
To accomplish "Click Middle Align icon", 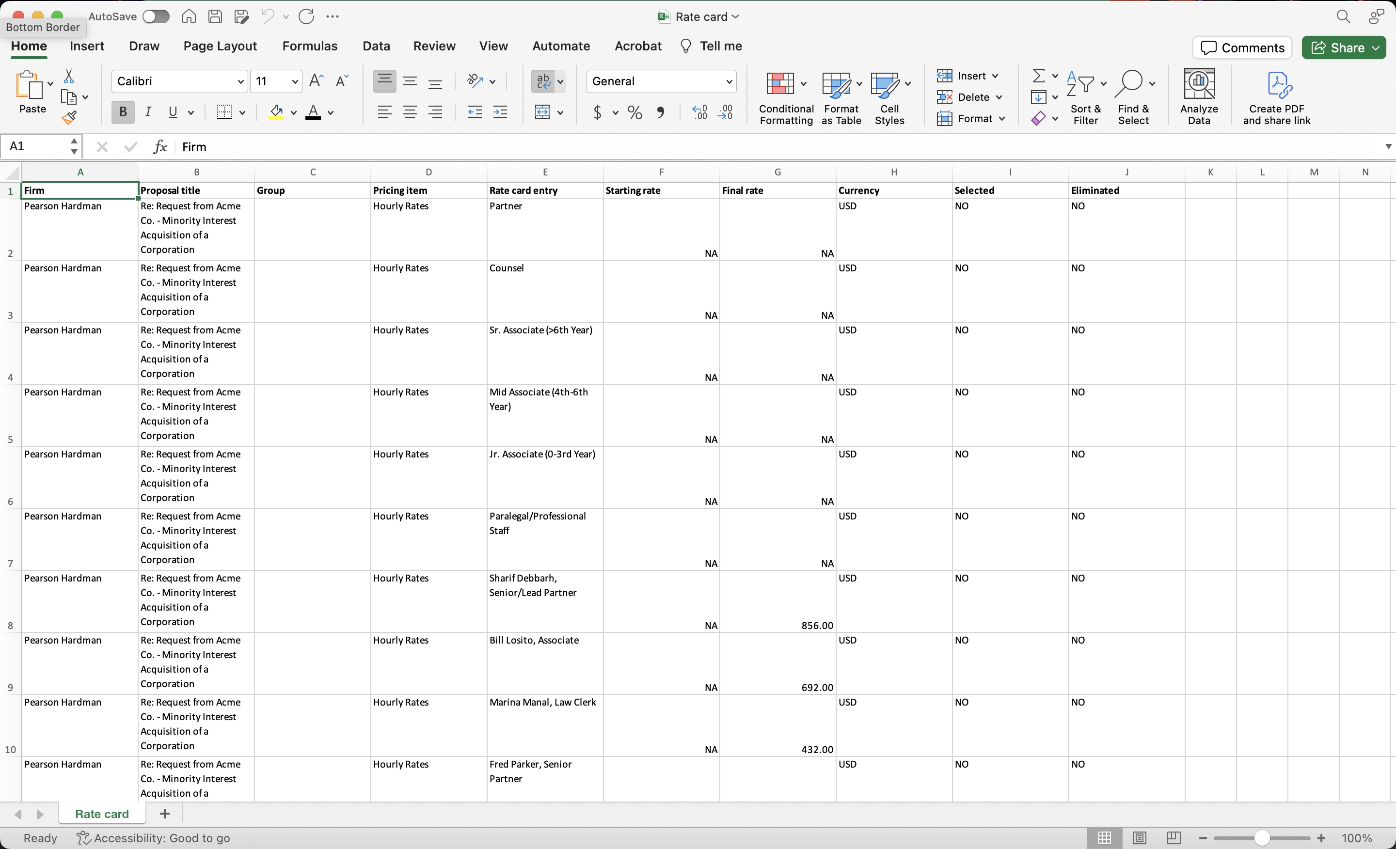I will point(410,81).
